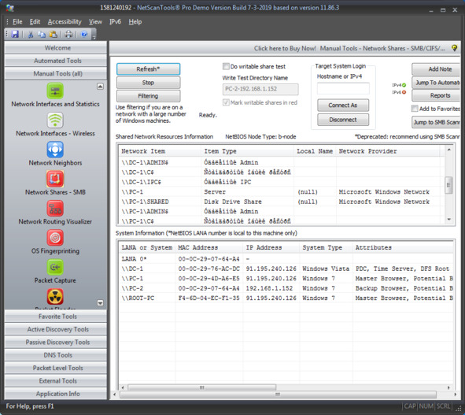Select the Packet Capture icon
The width and height of the screenshot is (465, 415).
tap(55, 267)
